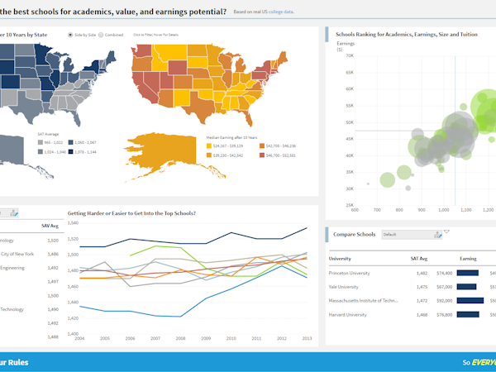Click the $42,705 - $46,236 earnings legend swatch
Image resolution: width=496 pixels, height=372 pixels.
pos(262,145)
